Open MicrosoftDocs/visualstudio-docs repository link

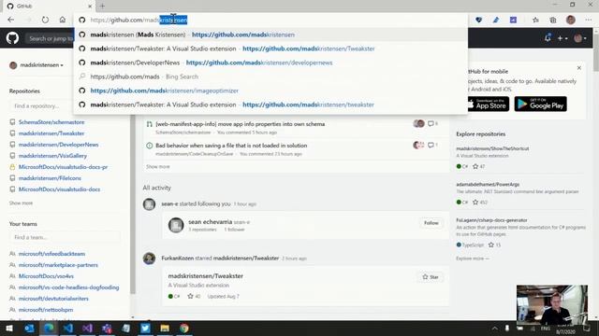[59, 189]
